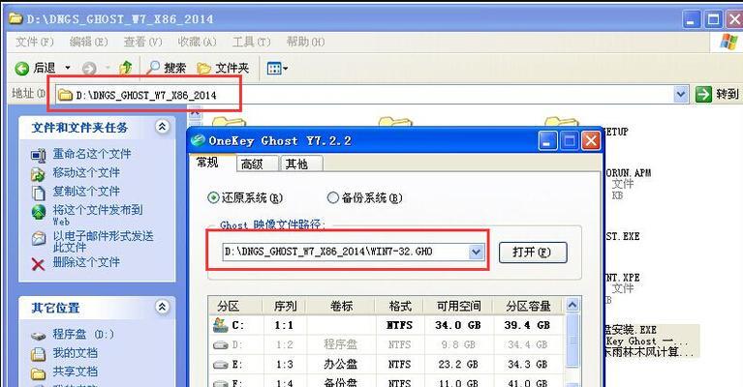Screen dimensions: 743x387
Task: Collapse the 文件和文件夹任务 panel
Action: coord(162,127)
